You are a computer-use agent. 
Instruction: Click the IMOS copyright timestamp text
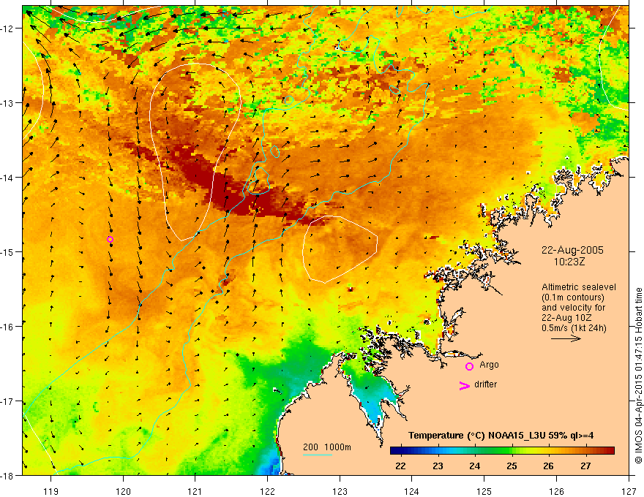click(638, 376)
